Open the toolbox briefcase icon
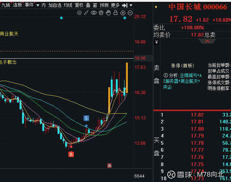This screenshot has height=182, width=231. (x=101, y=13)
